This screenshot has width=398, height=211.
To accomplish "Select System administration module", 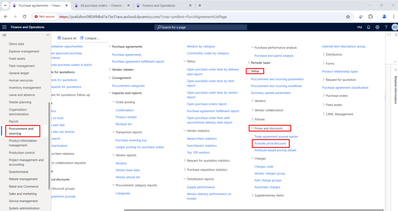I will click(24, 208).
